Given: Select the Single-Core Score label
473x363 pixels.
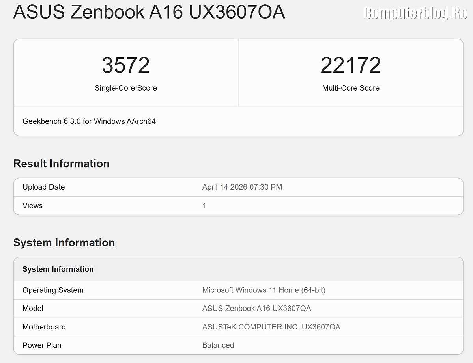Looking at the screenshot, I should [126, 88].
